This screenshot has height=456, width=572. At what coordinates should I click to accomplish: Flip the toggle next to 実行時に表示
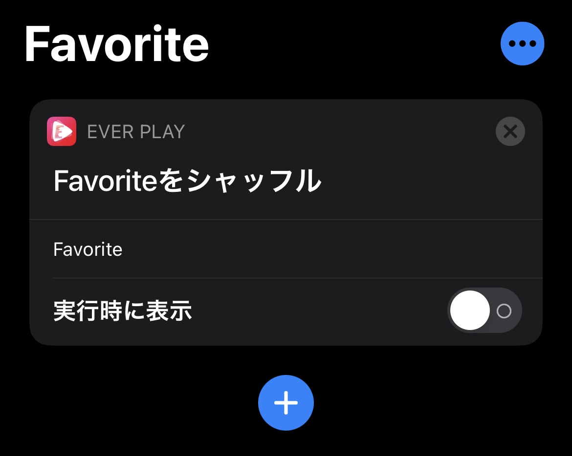point(484,310)
